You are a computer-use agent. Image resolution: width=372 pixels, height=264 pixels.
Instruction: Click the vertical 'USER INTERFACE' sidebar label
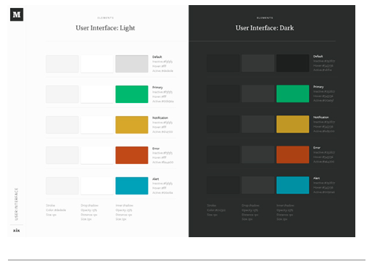pyautogui.click(x=17, y=204)
